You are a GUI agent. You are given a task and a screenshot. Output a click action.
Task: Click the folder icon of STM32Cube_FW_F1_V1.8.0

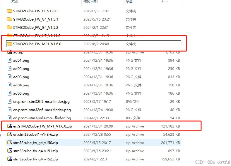(10, 11)
